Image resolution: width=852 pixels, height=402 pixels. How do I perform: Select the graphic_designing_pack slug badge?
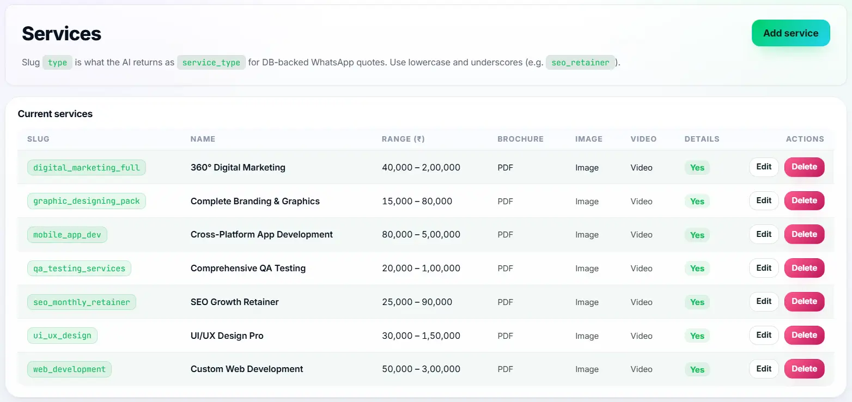(x=87, y=201)
